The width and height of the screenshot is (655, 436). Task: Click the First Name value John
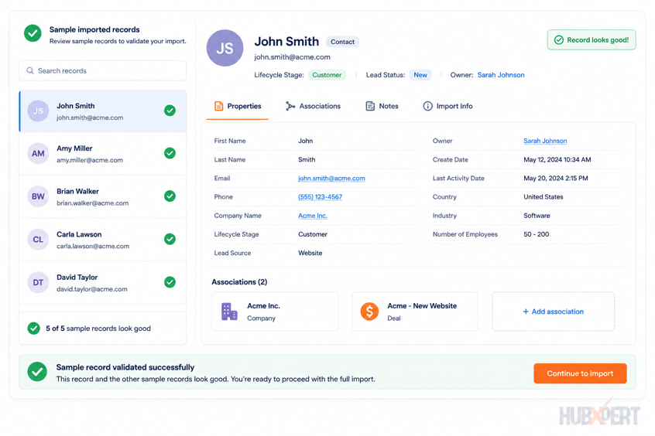[305, 141]
